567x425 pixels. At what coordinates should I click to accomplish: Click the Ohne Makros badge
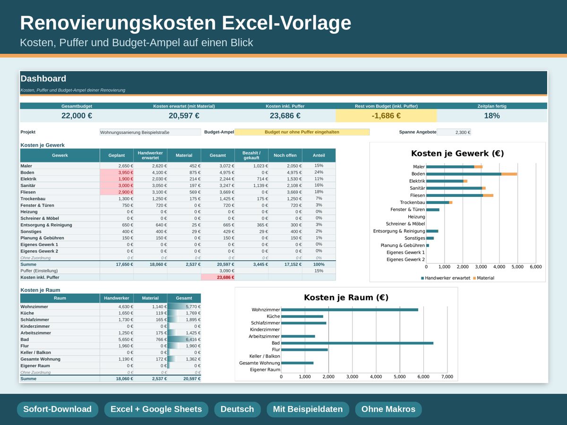(x=388, y=409)
